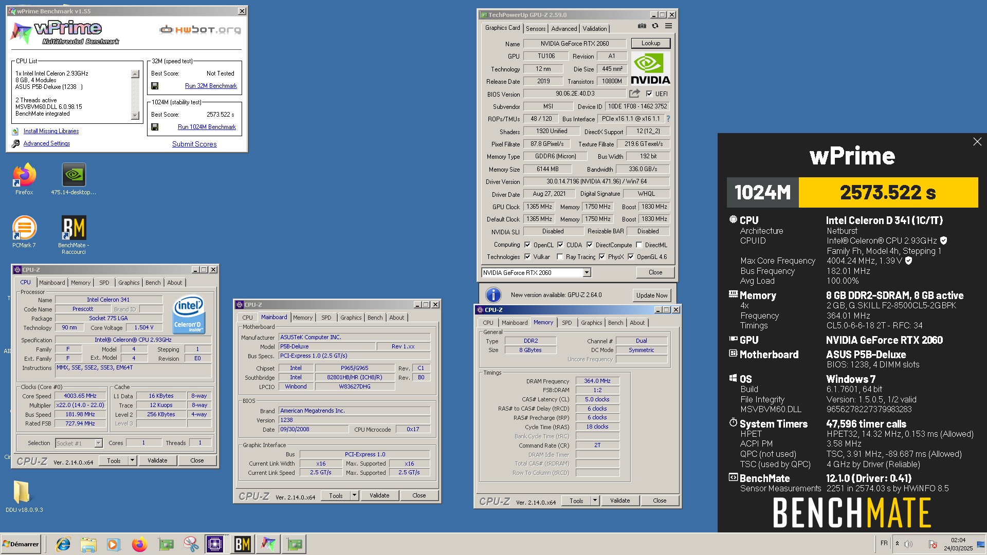
Task: Open the Snipping Tool taskbar icon
Action: 191,544
